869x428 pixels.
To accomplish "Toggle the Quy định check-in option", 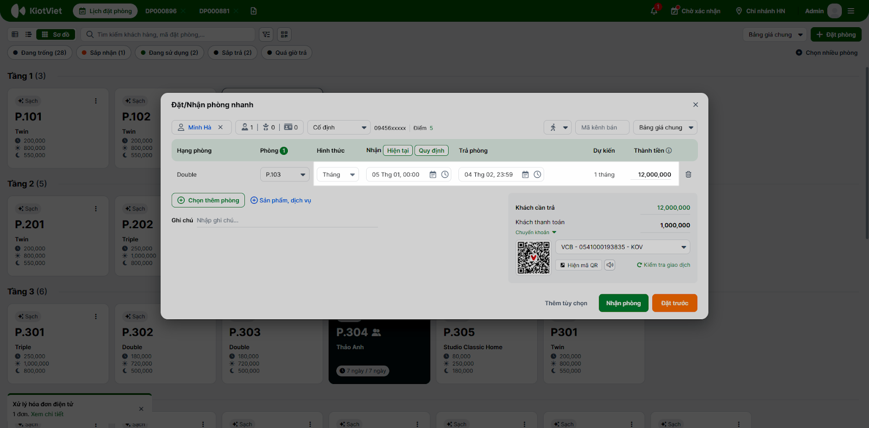I will click(x=432, y=150).
